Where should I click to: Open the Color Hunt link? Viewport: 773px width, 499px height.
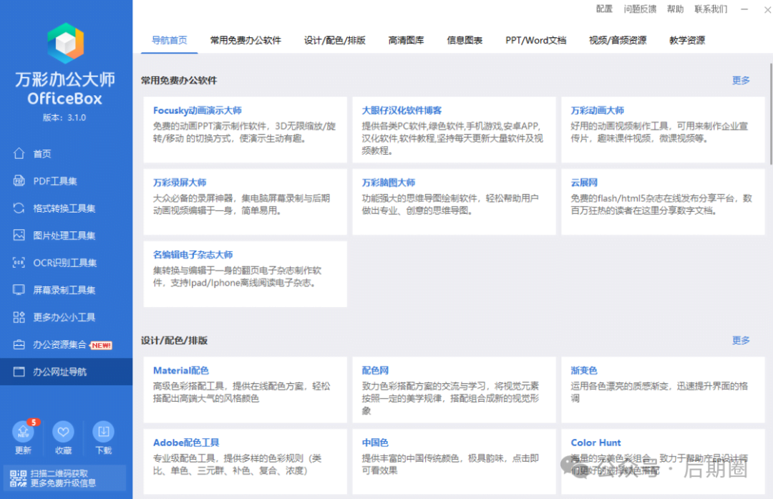pyautogui.click(x=595, y=442)
